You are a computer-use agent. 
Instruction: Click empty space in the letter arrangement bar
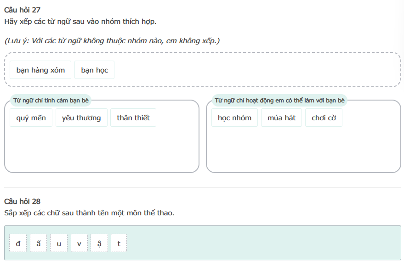262,243
